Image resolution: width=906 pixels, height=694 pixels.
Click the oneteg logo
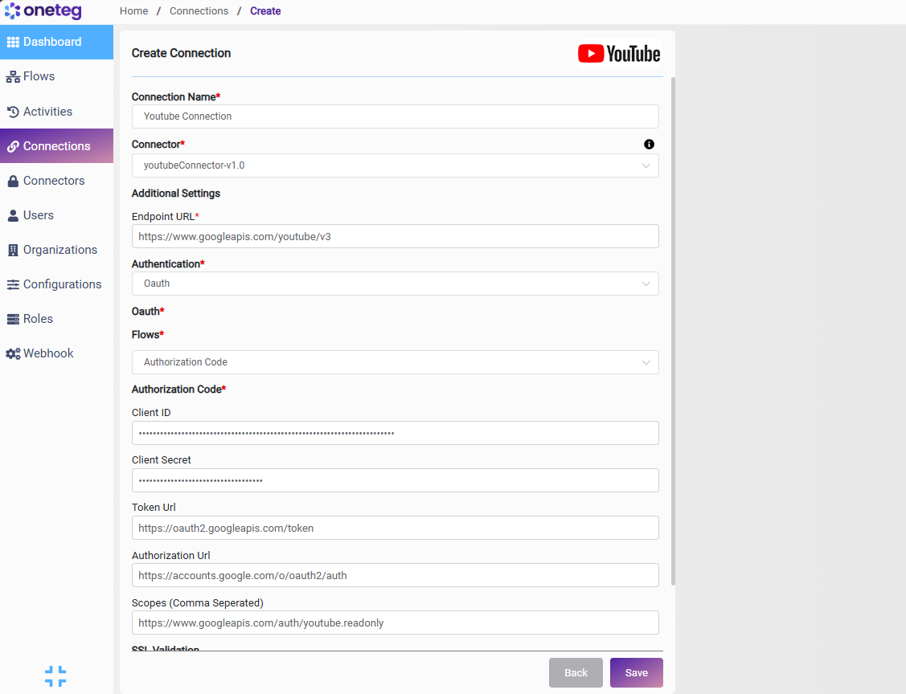43,11
